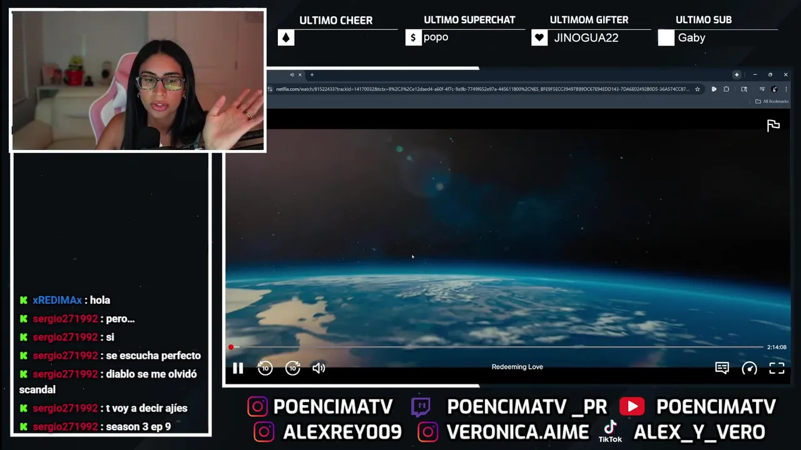Open All Bookmarks folder
801x450 pixels.
pos(772,101)
